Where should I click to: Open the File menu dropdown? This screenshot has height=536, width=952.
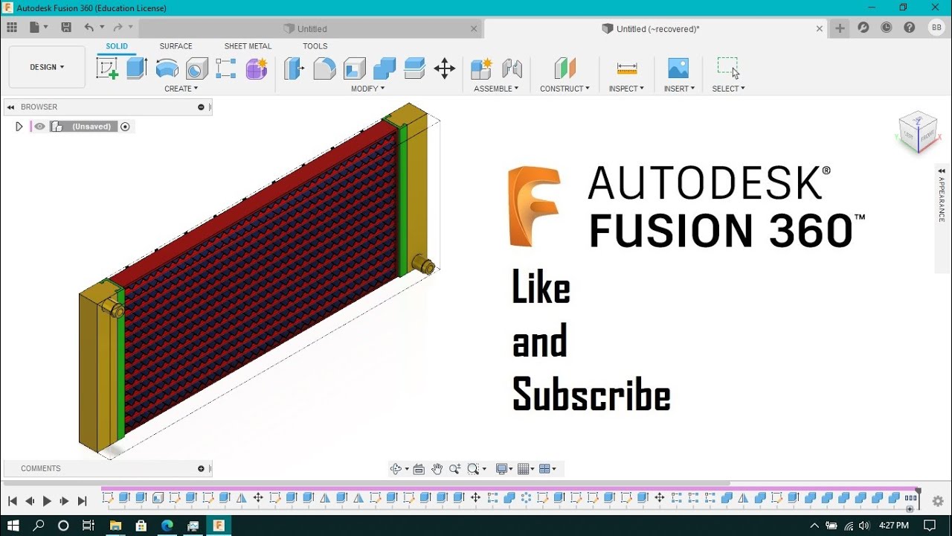pos(39,28)
